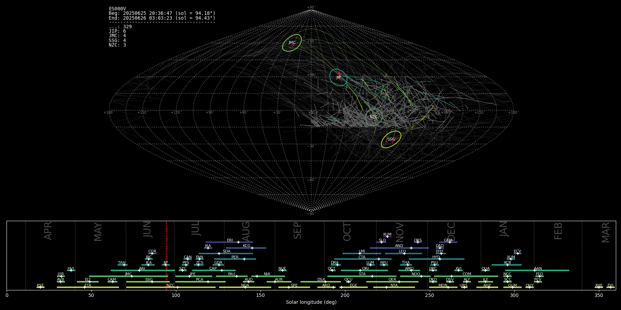Click the +120 longitude label on map
621x310 pixels.
point(175,113)
